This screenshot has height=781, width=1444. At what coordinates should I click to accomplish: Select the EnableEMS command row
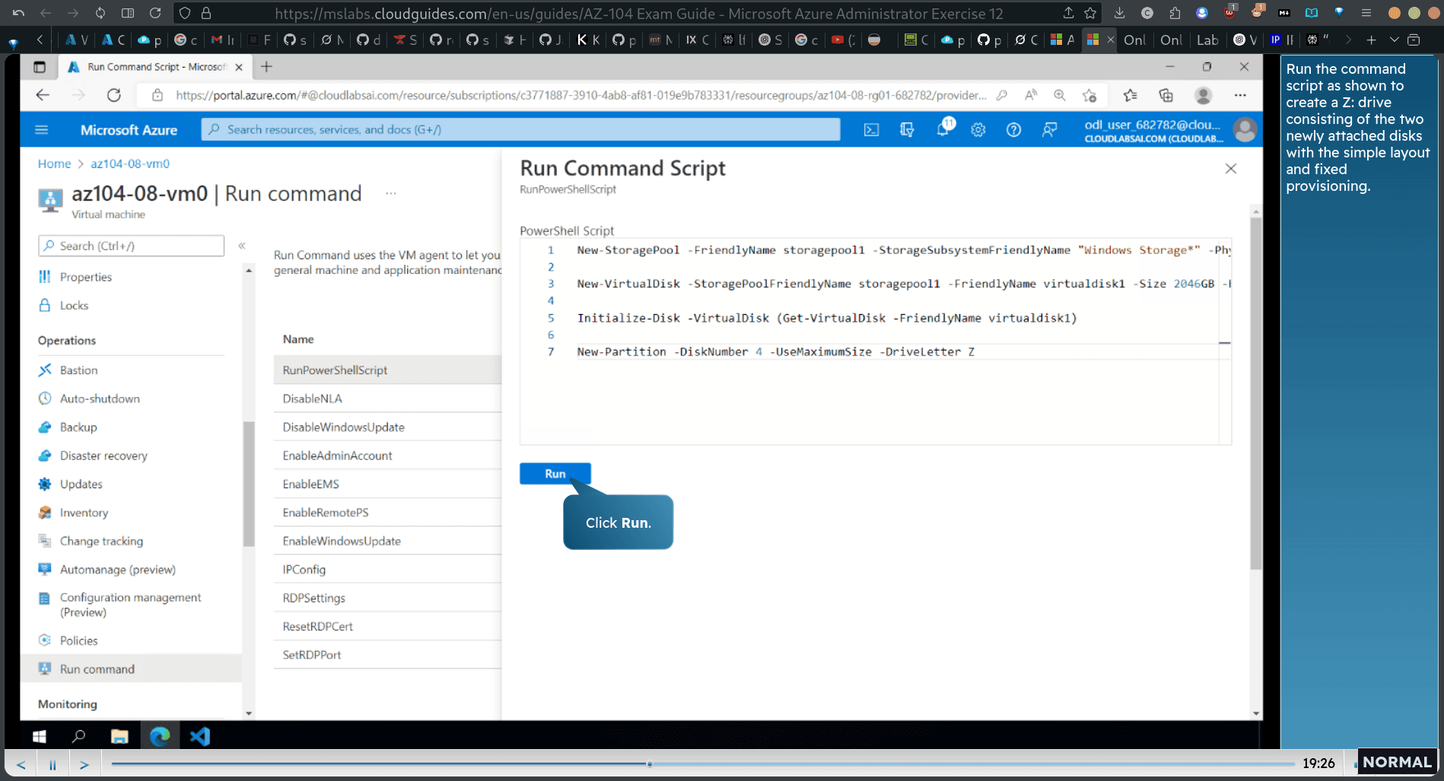click(387, 484)
